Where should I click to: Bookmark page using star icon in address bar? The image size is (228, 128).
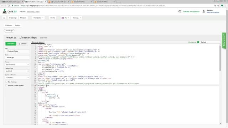coord(218,6)
